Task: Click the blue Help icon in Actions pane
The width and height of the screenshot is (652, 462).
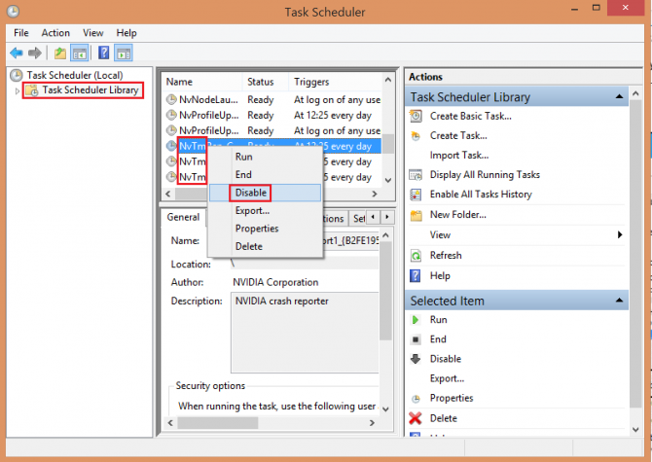Action: 416,276
